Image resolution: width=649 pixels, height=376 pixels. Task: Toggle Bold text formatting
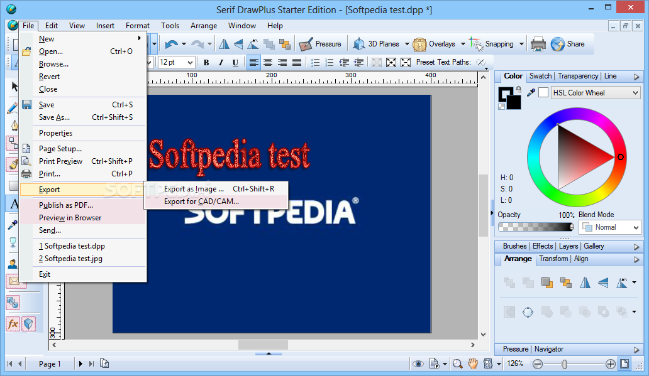coord(206,62)
